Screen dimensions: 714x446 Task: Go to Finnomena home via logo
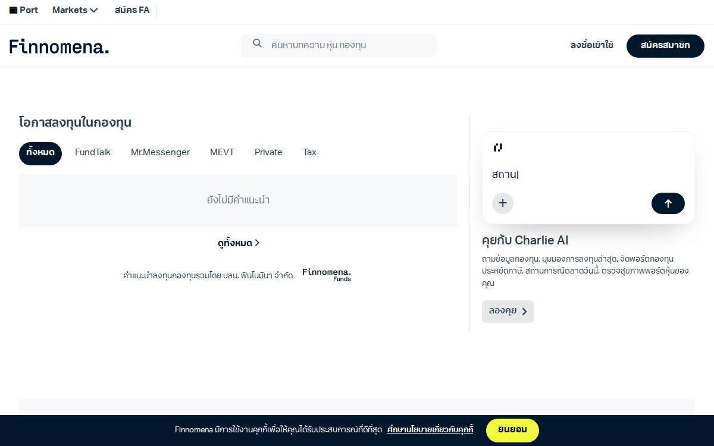[59, 46]
